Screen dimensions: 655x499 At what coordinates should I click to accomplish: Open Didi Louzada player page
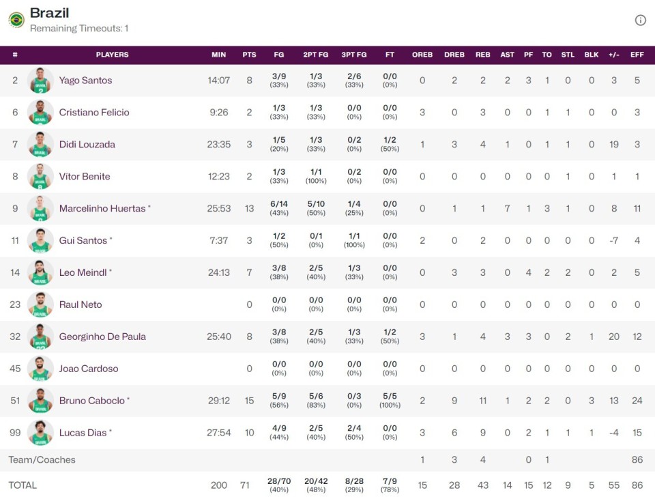pyautogui.click(x=87, y=144)
